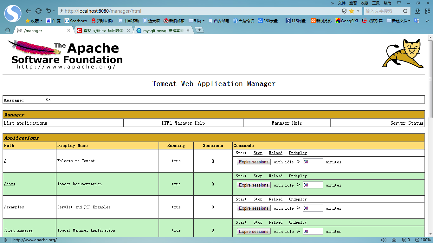The image size is (433, 243).
Task: Open the 收藏 menu
Action: (365, 3)
